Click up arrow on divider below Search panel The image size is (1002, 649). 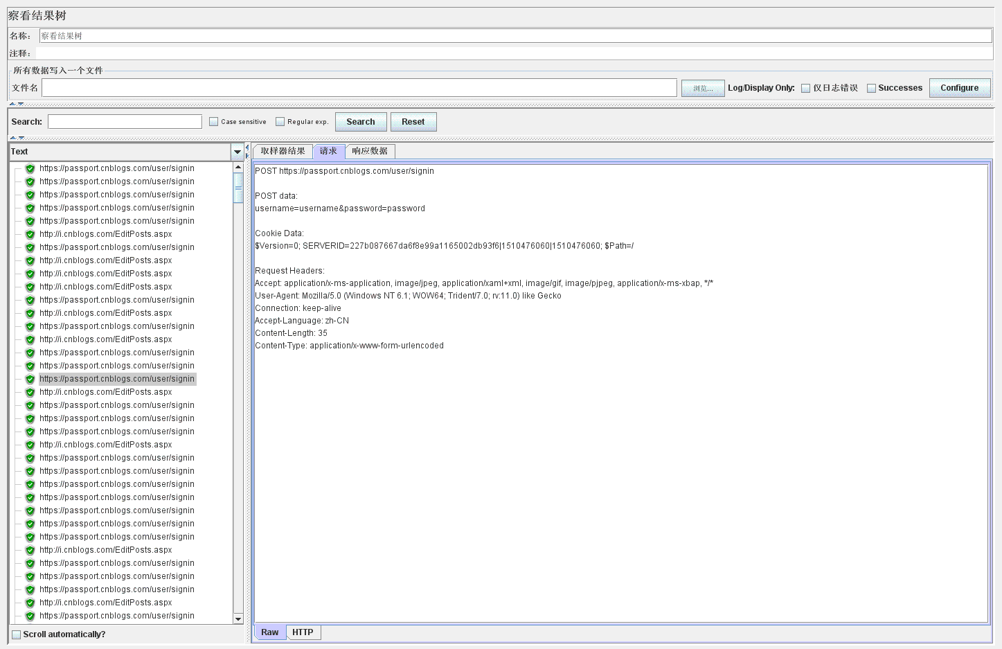[12, 138]
